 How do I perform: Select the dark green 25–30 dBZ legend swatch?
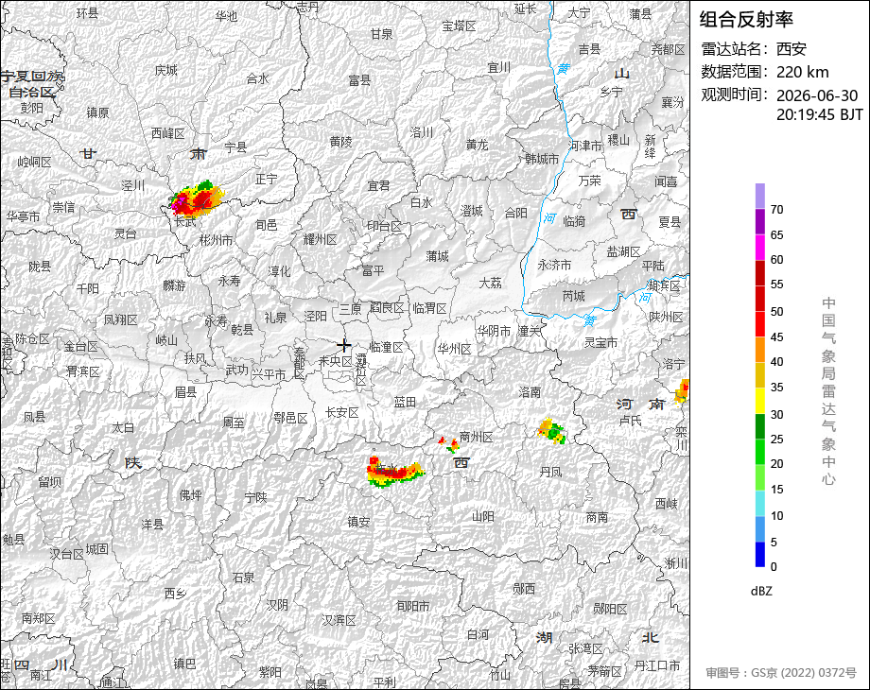tap(760, 426)
